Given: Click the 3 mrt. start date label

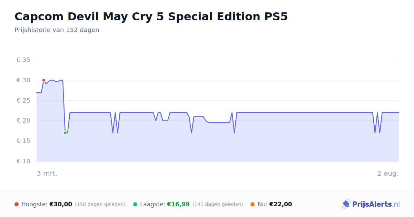Looking at the screenshot, I should click(x=47, y=173).
